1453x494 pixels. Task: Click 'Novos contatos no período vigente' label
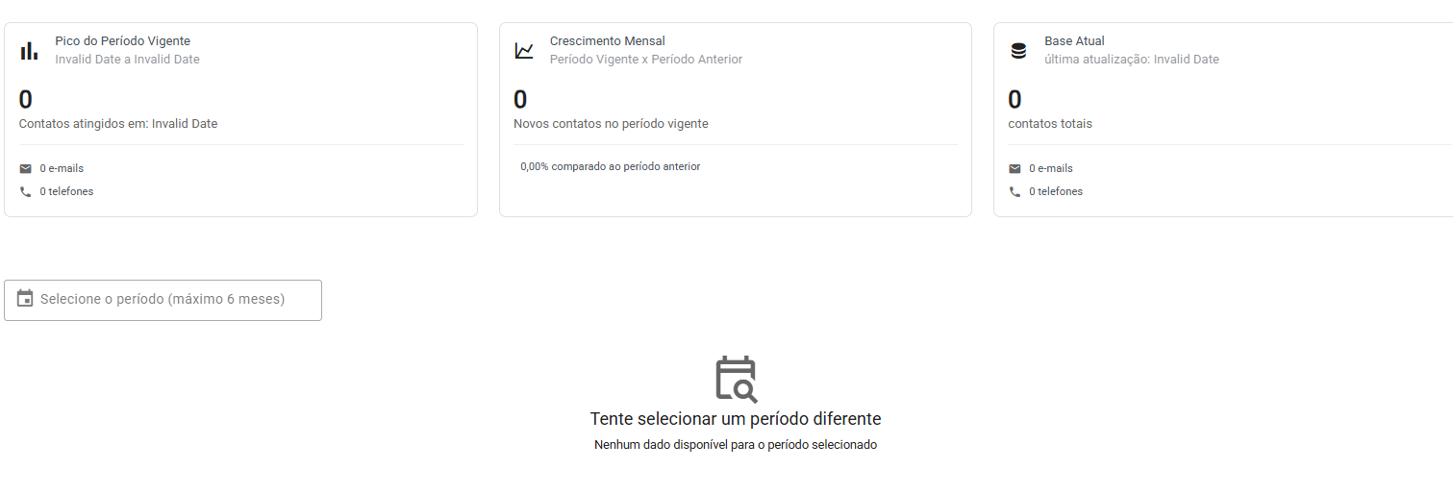611,124
